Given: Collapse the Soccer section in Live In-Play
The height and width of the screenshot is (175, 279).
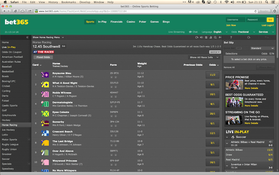Looking at the screenshot, I should pyautogui.click(x=227, y=137).
